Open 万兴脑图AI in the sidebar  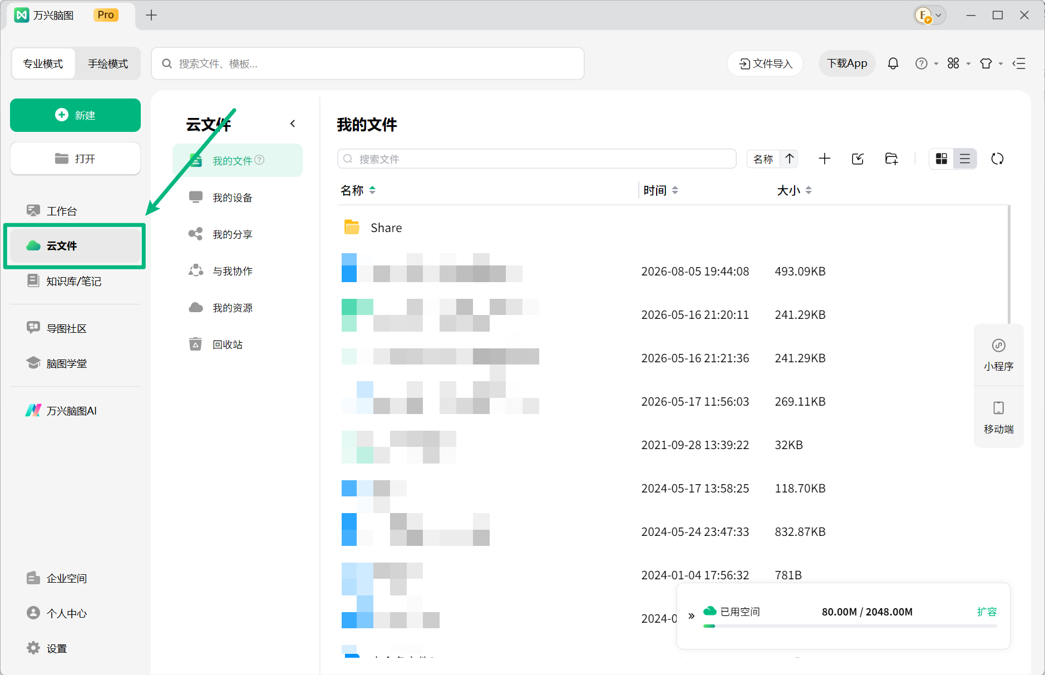coord(75,411)
